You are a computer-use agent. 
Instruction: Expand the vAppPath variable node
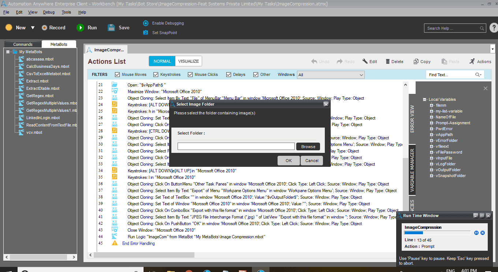[432, 135]
